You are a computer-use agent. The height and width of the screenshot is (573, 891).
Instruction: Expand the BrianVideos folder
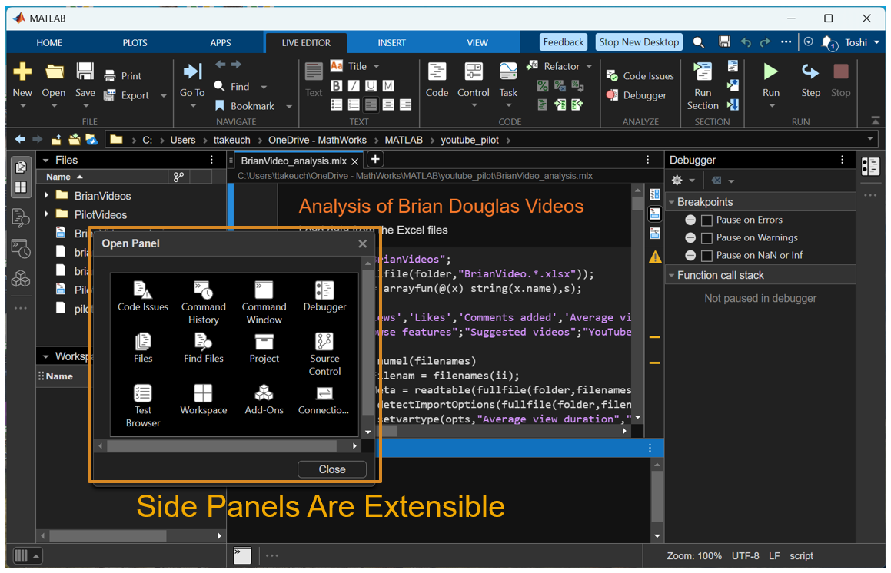pyautogui.click(x=47, y=195)
